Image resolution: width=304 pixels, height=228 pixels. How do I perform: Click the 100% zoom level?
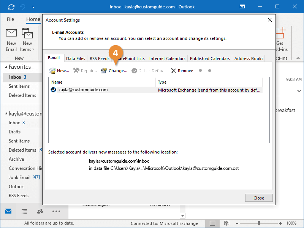[x=291, y=223]
